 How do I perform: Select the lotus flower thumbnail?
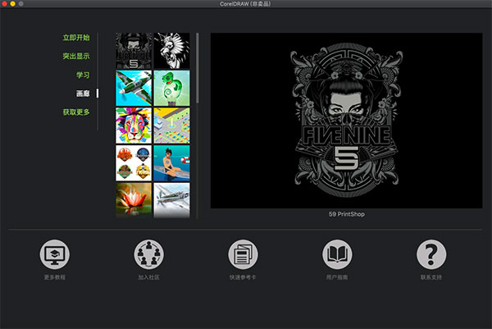(x=134, y=200)
